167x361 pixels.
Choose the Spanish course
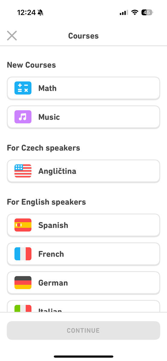click(83, 225)
